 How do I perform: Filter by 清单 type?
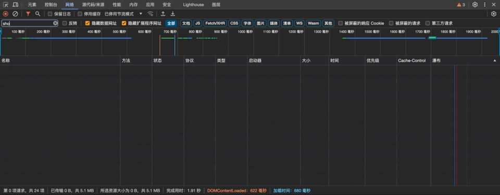(286, 23)
